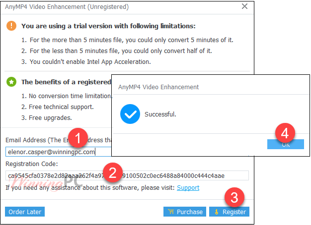Click the 'Successful.' message text
The image size is (311, 225).
pos(160,114)
